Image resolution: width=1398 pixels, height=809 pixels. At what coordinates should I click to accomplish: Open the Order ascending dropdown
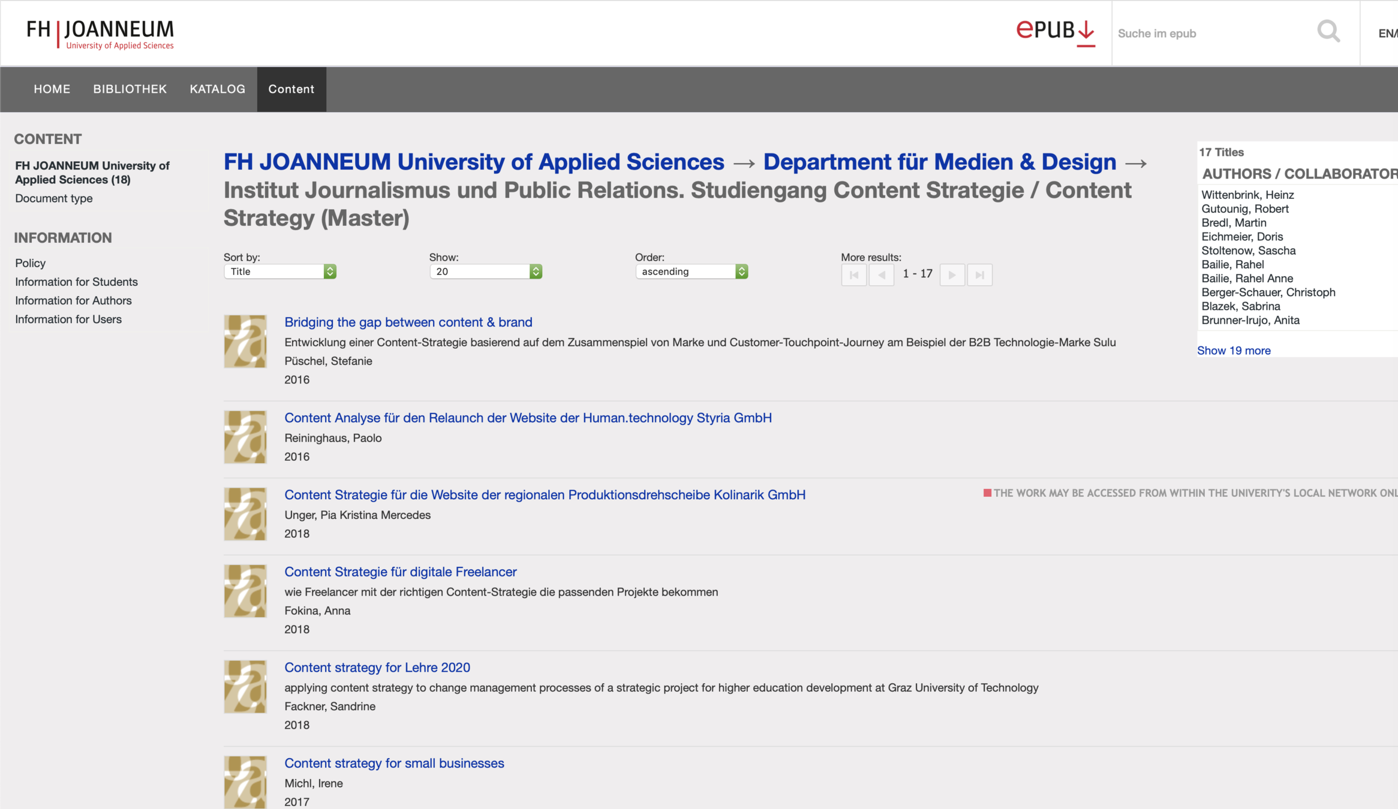pos(691,271)
